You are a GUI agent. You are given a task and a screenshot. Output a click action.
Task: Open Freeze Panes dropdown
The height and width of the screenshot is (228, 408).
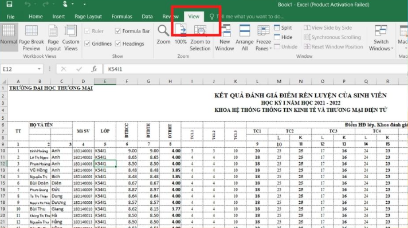pos(264,38)
